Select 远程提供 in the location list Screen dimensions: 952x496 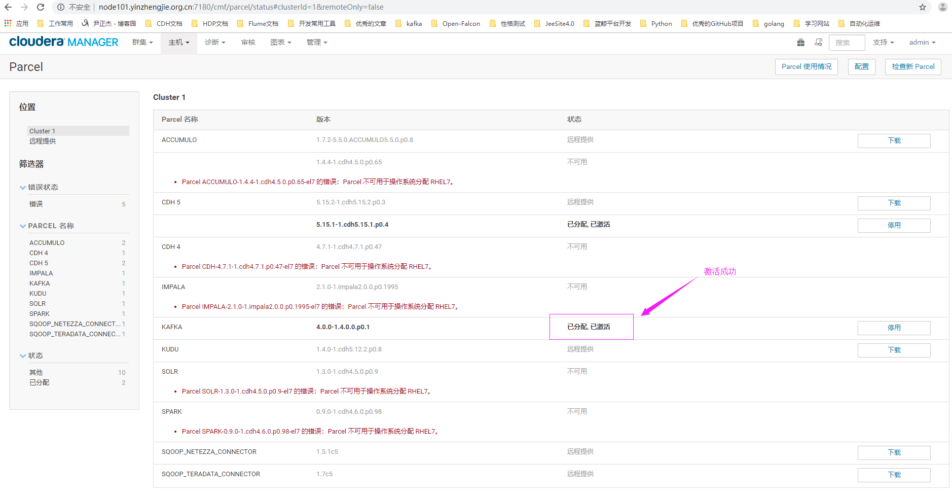coord(43,141)
